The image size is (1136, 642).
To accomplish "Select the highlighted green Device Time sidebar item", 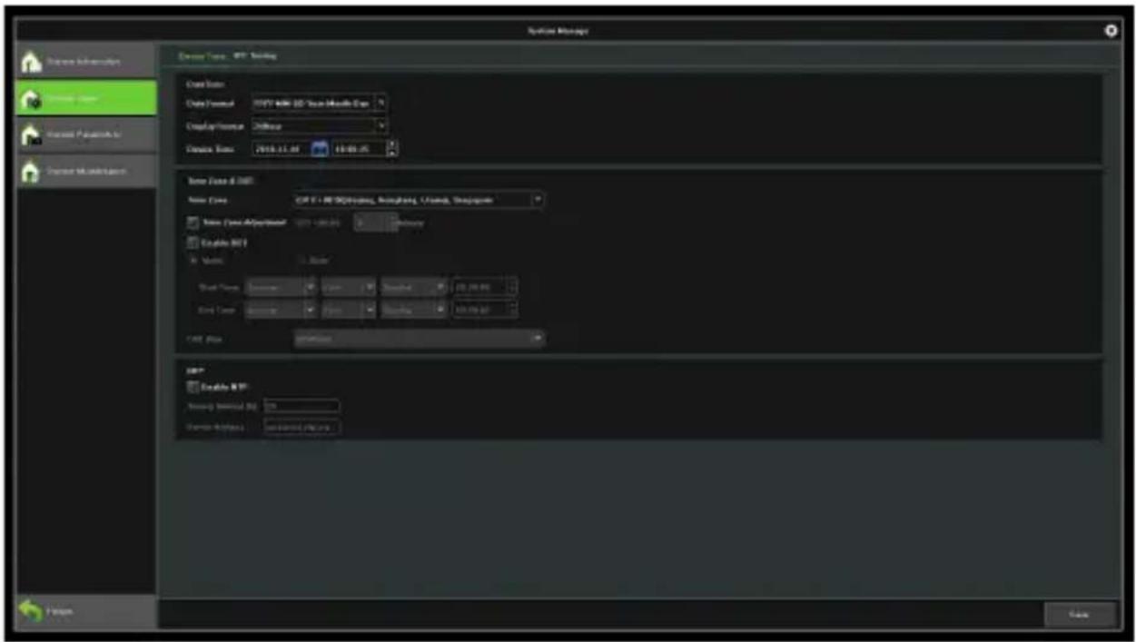I will tap(86, 98).
